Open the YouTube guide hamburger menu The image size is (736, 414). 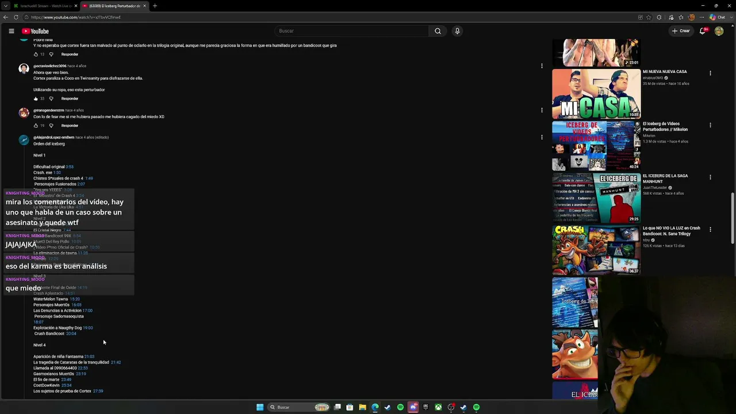(x=11, y=31)
